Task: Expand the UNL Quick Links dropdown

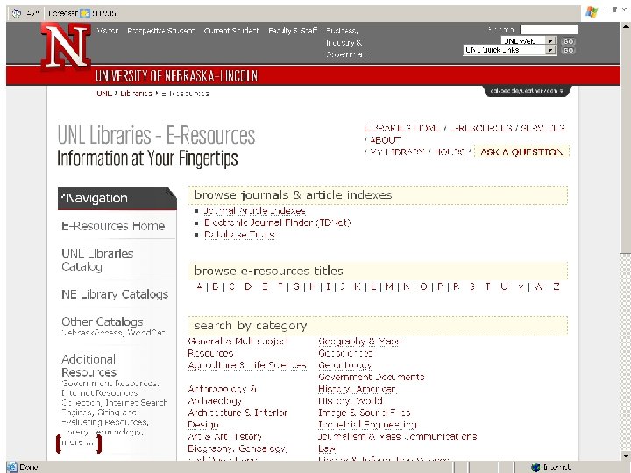Action: [x=550, y=50]
